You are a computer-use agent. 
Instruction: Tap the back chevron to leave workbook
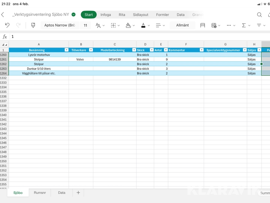3,15
